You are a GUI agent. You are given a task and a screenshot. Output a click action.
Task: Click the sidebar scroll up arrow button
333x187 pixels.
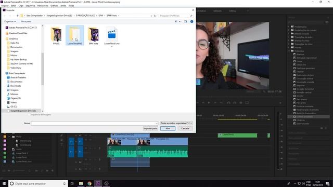coord(43,26)
